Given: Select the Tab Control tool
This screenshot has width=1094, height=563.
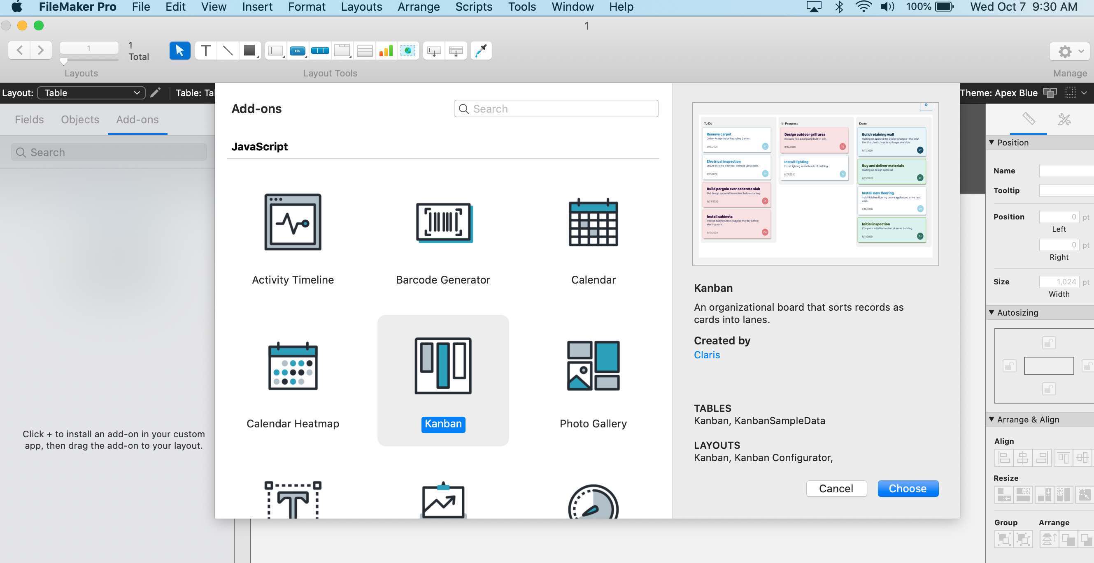Looking at the screenshot, I should (x=342, y=51).
